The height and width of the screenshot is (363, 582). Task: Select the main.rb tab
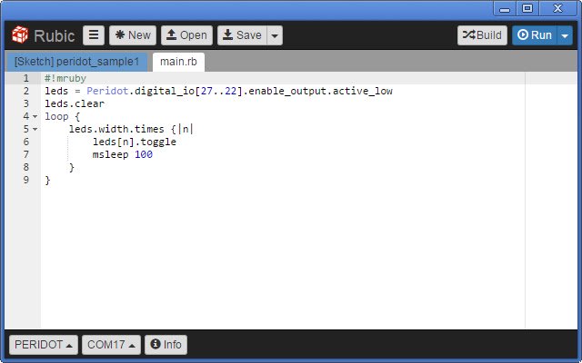click(178, 62)
